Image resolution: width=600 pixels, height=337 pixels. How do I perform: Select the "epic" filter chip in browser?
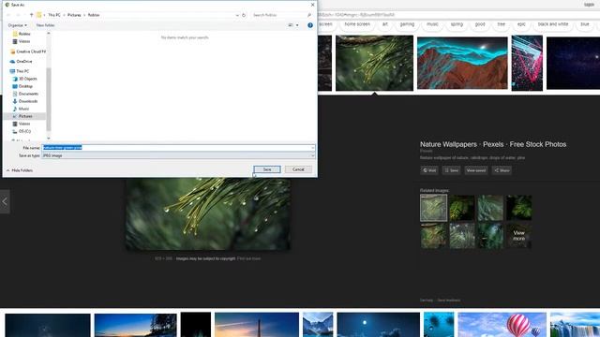[x=521, y=24]
